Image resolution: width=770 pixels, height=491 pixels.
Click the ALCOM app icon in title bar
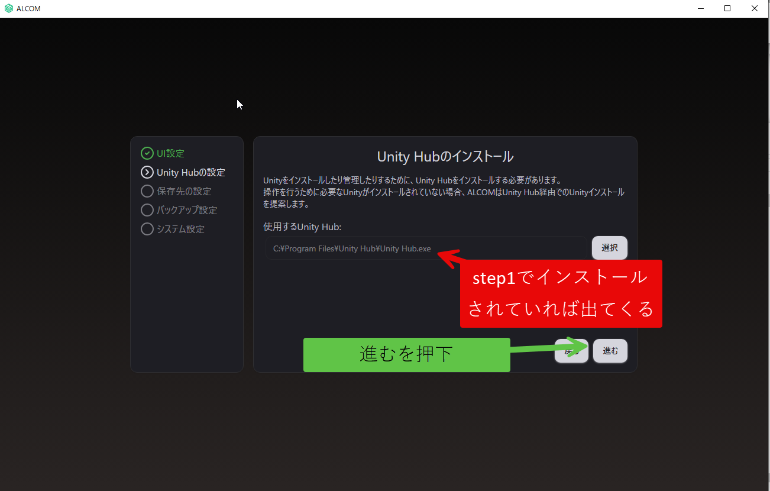(8, 8)
